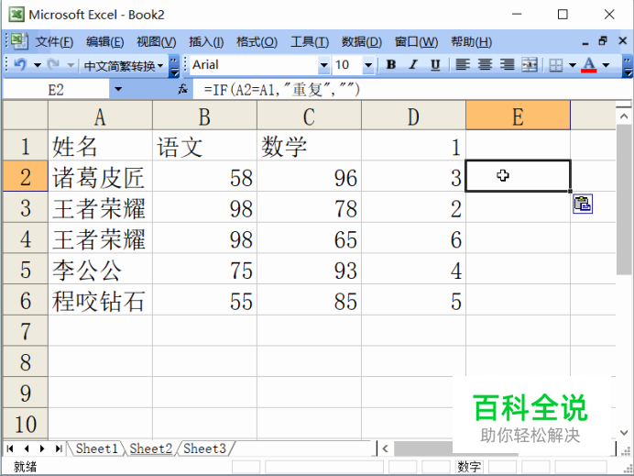Viewport: 634px width, 476px height.
Task: Open the 视图(V) menu
Action: (156, 41)
